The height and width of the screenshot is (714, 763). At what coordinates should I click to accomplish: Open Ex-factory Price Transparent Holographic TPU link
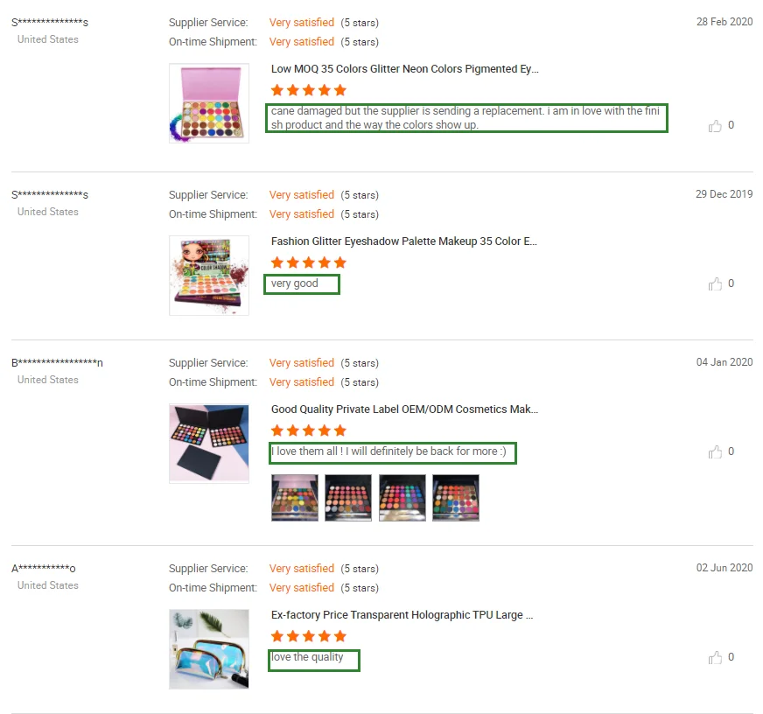click(x=402, y=615)
